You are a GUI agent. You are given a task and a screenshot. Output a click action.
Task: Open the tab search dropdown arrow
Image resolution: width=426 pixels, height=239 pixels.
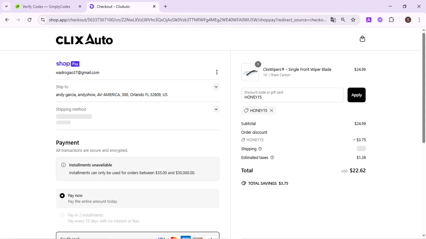coord(6,7)
